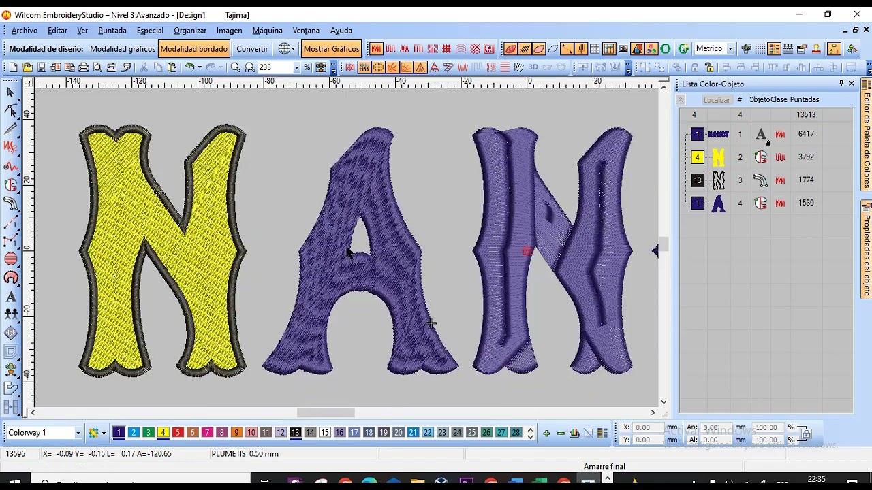Viewport: 872px width, 490px height.
Task: Click the Cut scissors icon
Action: click(143, 67)
